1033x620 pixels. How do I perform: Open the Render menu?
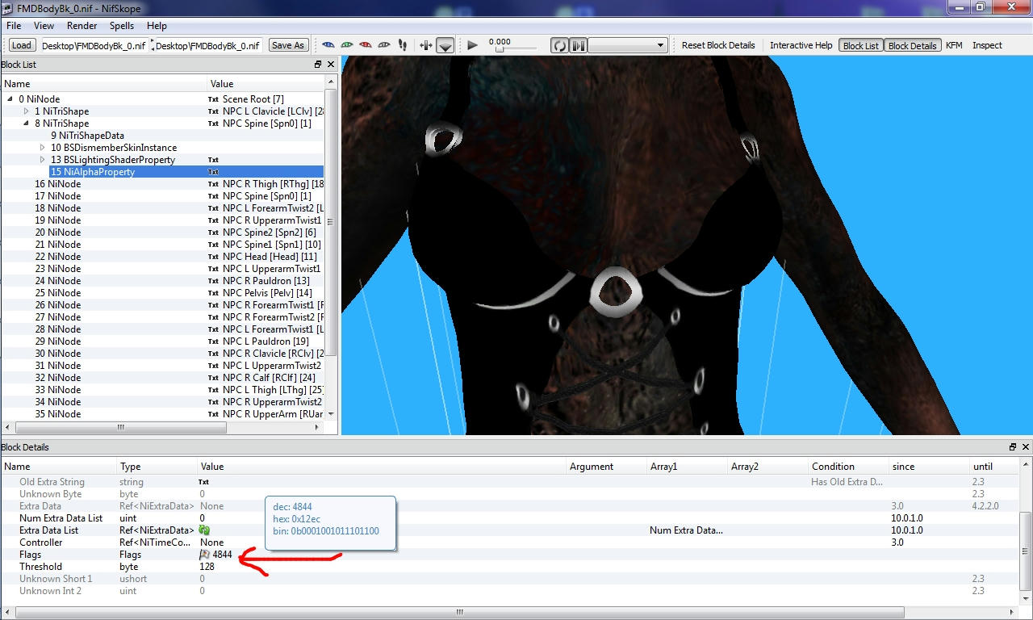point(82,26)
